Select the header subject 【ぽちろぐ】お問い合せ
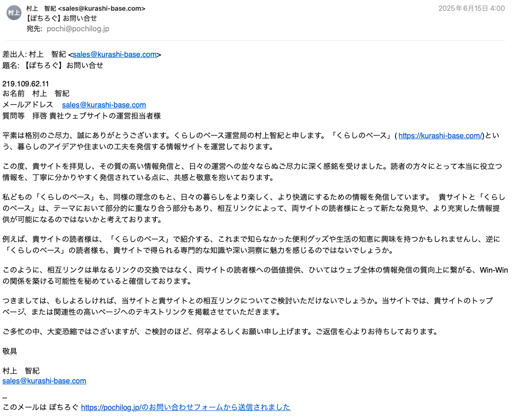 (x=62, y=18)
